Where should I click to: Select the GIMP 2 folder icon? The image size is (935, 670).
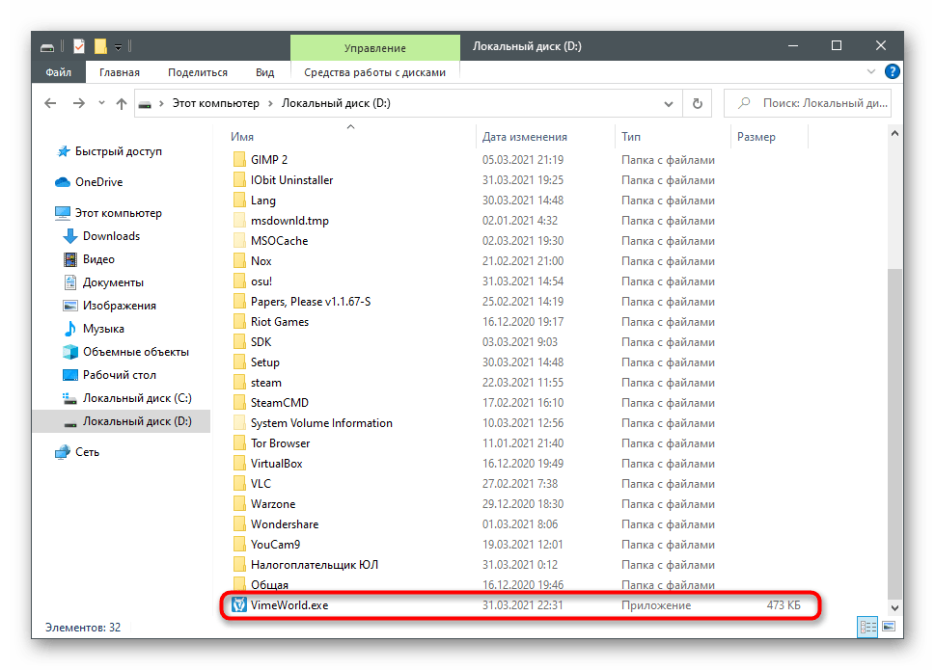(239, 159)
